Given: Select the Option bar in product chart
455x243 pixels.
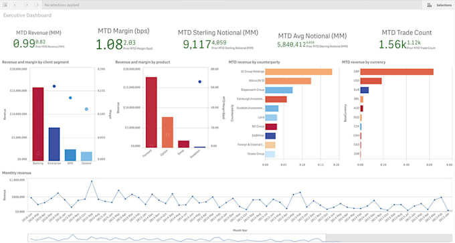Looking at the screenshot, I should (x=167, y=133).
